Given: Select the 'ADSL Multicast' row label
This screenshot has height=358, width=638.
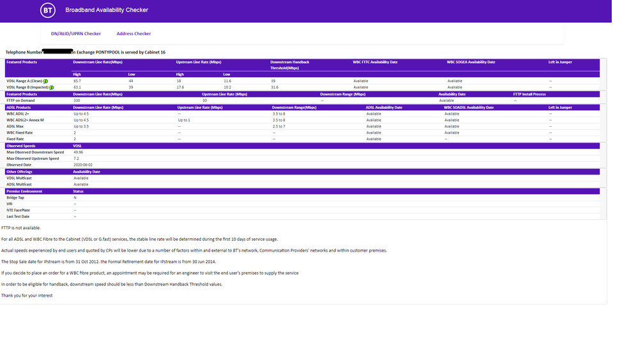Looking at the screenshot, I should 19,185.
